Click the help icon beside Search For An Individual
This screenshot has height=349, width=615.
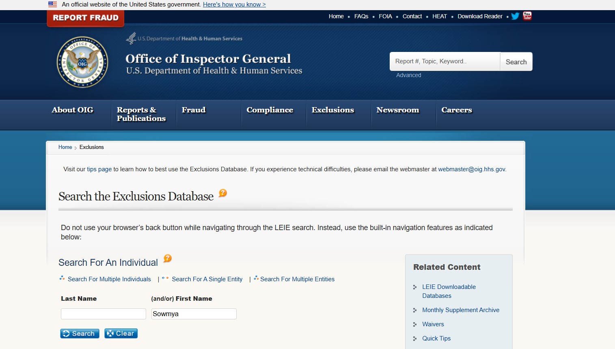click(x=168, y=259)
